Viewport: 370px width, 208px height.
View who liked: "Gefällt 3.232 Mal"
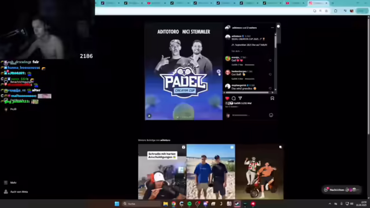(243, 103)
